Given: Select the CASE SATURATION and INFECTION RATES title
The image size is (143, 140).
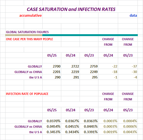Looking at the screenshot, I should point(71,9).
